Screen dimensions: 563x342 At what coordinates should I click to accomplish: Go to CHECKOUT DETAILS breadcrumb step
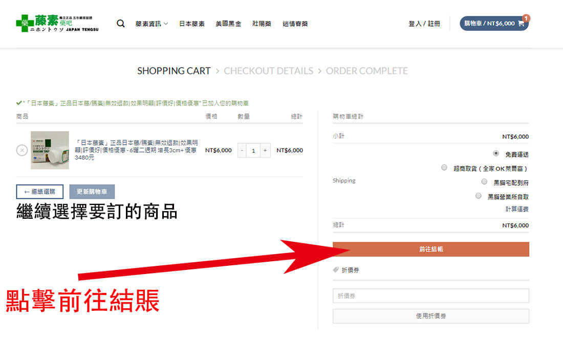269,71
